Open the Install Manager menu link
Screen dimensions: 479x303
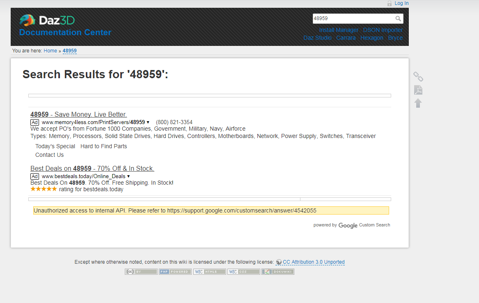[x=339, y=30]
